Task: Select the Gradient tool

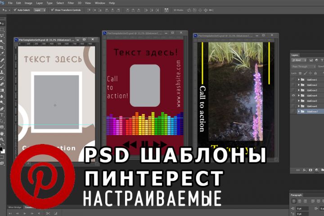Action: tap(2, 90)
